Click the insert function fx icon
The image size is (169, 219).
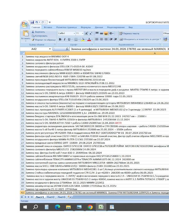(x=67, y=49)
